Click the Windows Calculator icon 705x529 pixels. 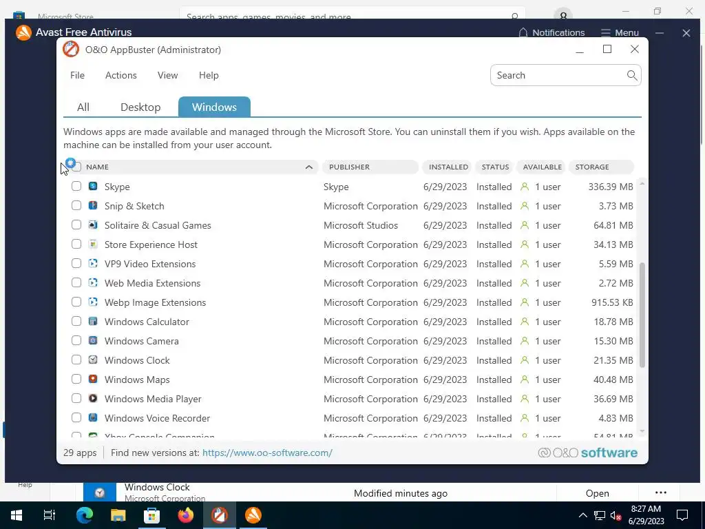(93, 322)
